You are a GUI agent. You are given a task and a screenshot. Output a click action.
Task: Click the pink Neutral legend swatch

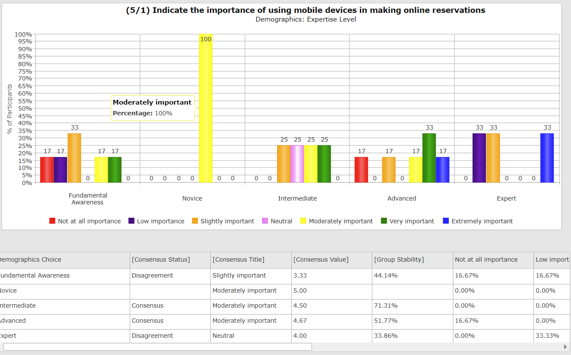[x=265, y=221]
